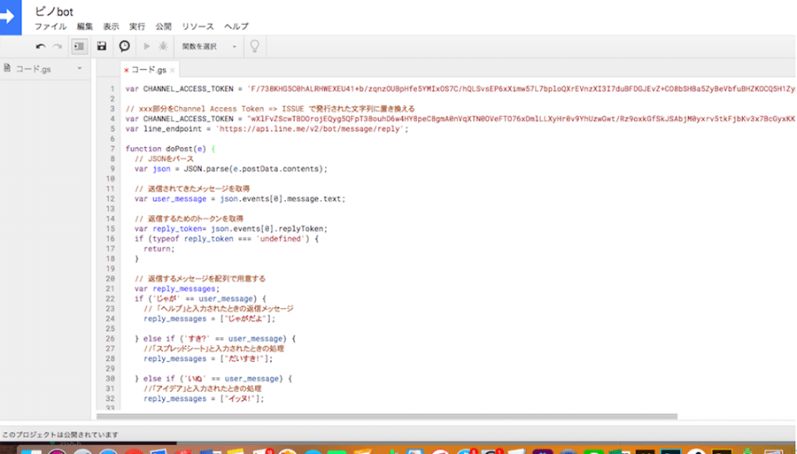The height and width of the screenshot is (454, 797).
Task: Click the 返信するためのトークンを取得 comment
Action: 189,219
